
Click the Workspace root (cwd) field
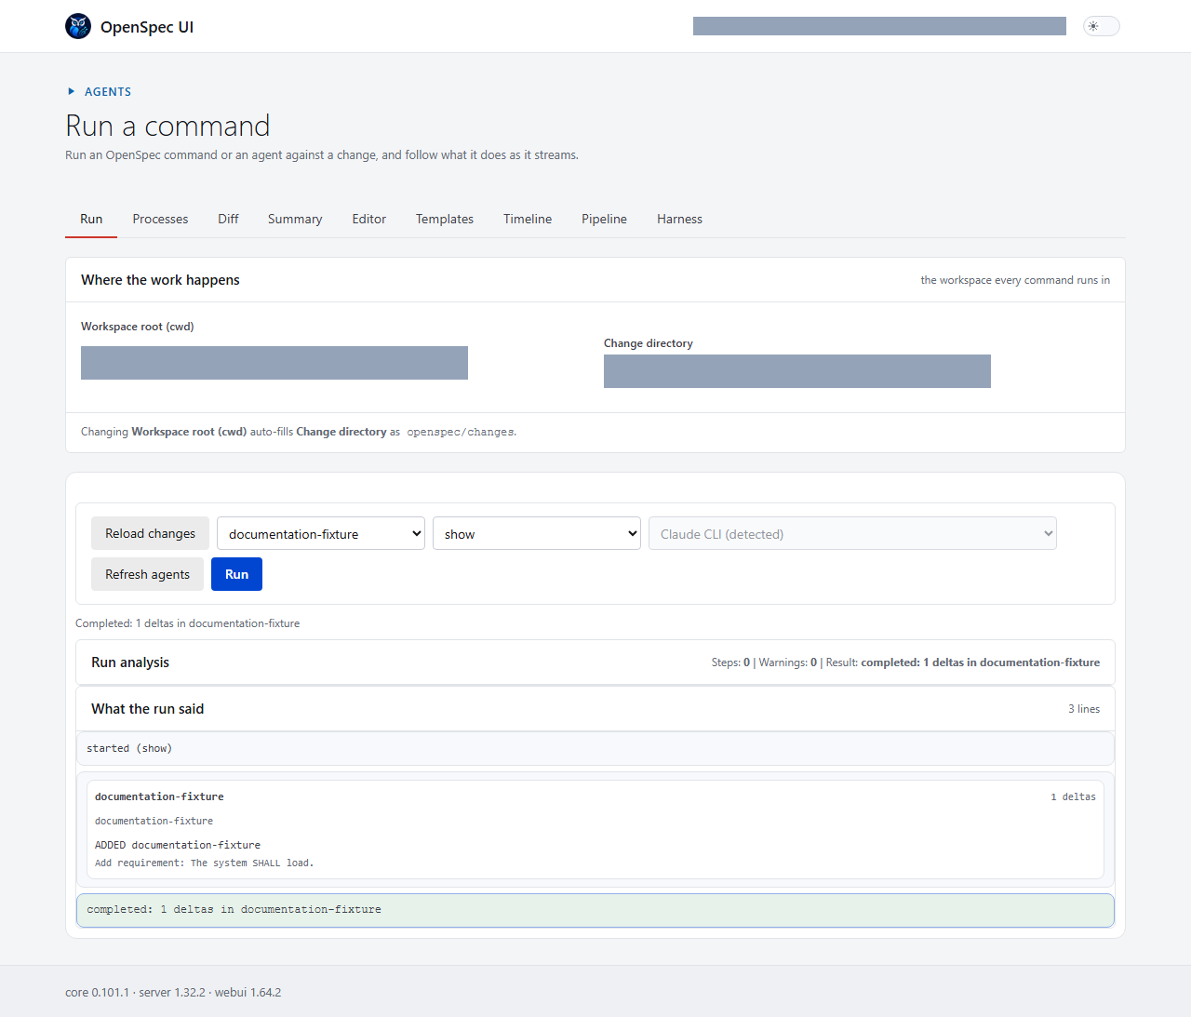(274, 363)
